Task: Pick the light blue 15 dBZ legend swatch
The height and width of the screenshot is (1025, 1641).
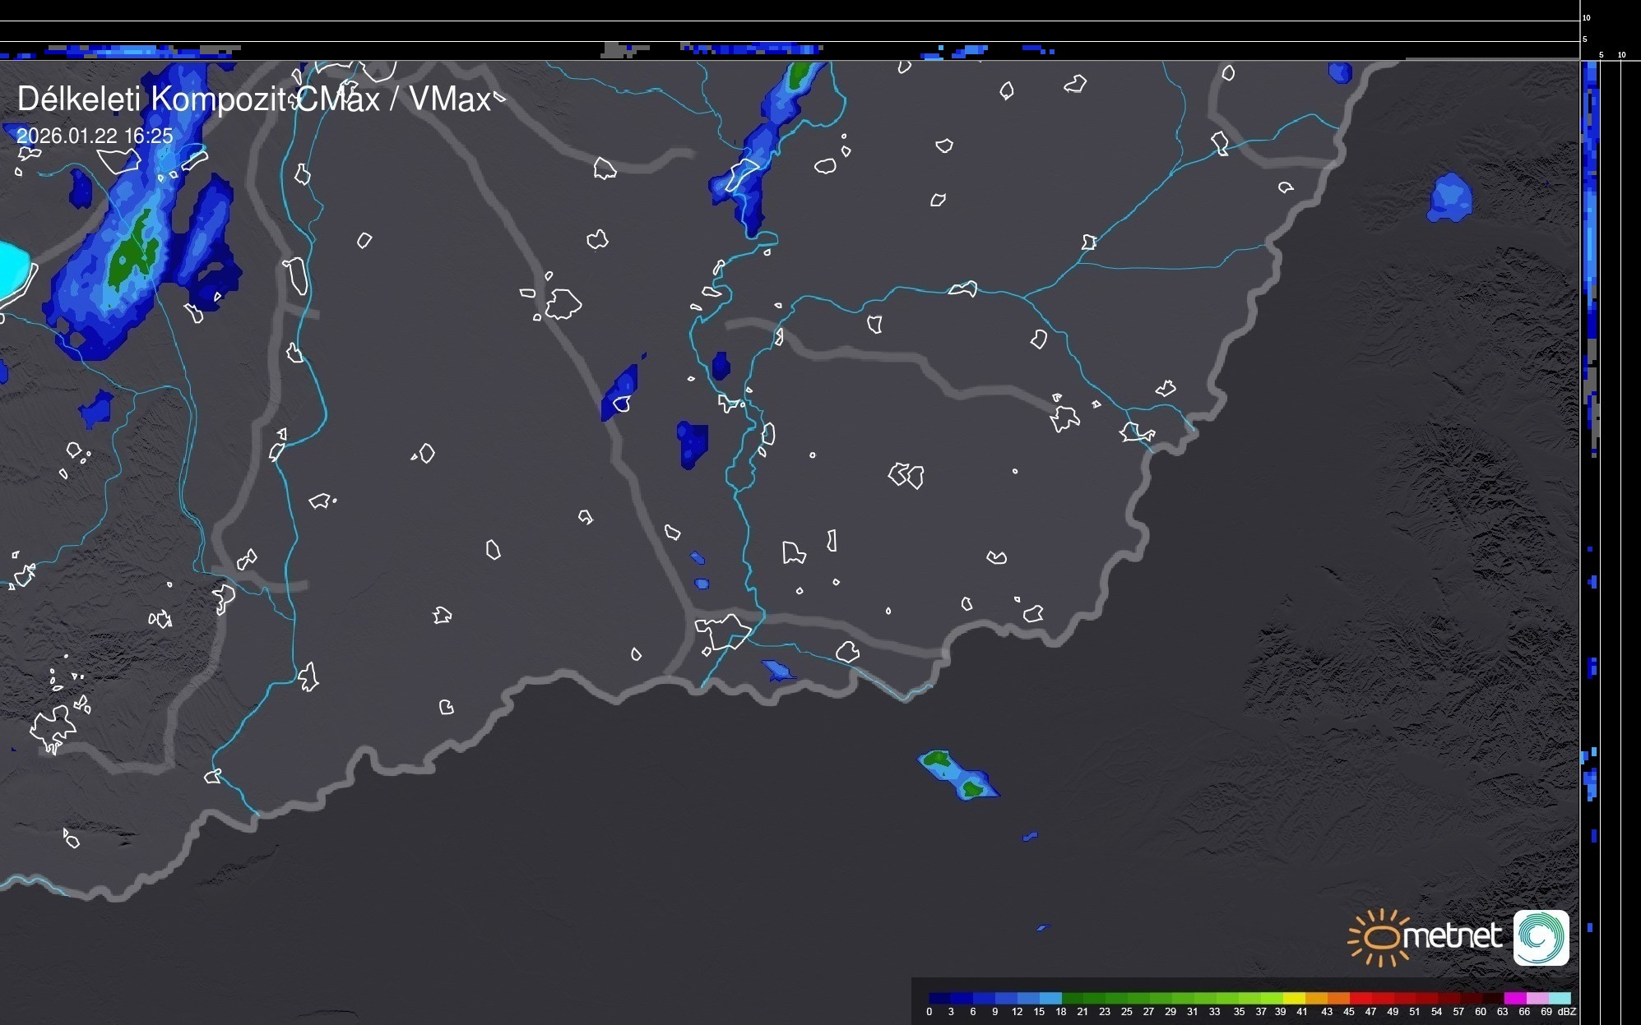Action: [1050, 999]
